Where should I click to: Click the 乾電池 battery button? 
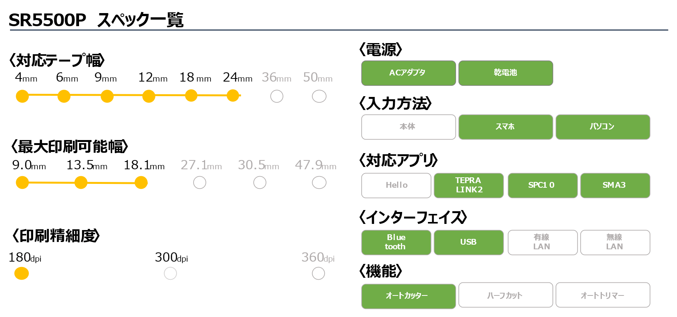click(506, 73)
